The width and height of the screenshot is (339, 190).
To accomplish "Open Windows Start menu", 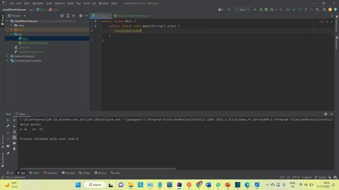I will [x=78, y=185].
